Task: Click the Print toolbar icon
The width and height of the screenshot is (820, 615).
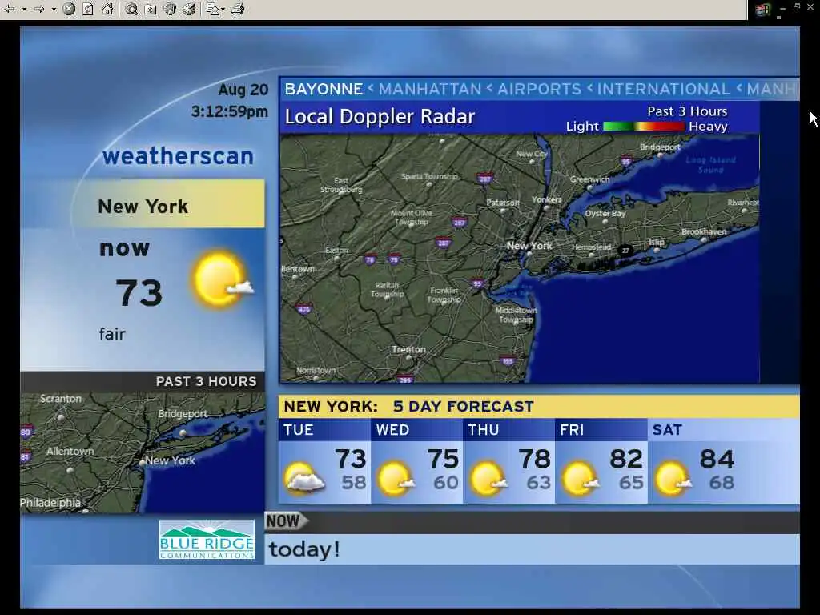Action: point(238,9)
